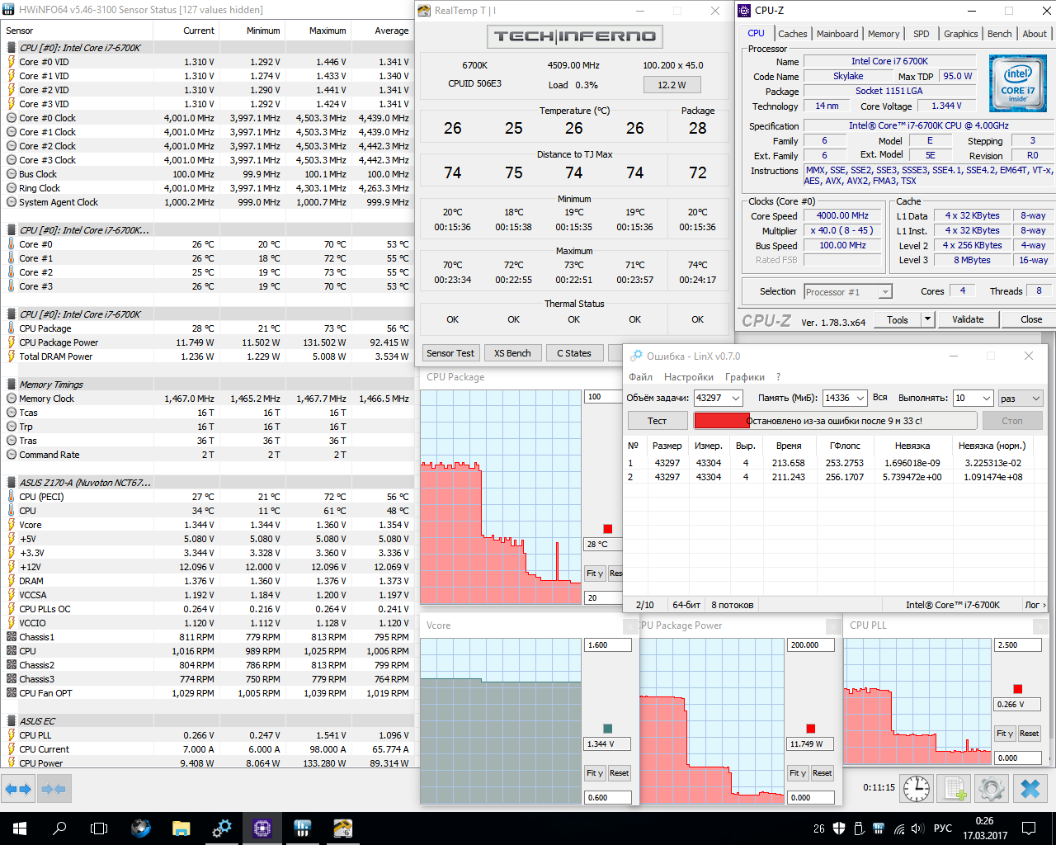Open the ? help menu in LinX
The image size is (1056, 845).
(778, 377)
